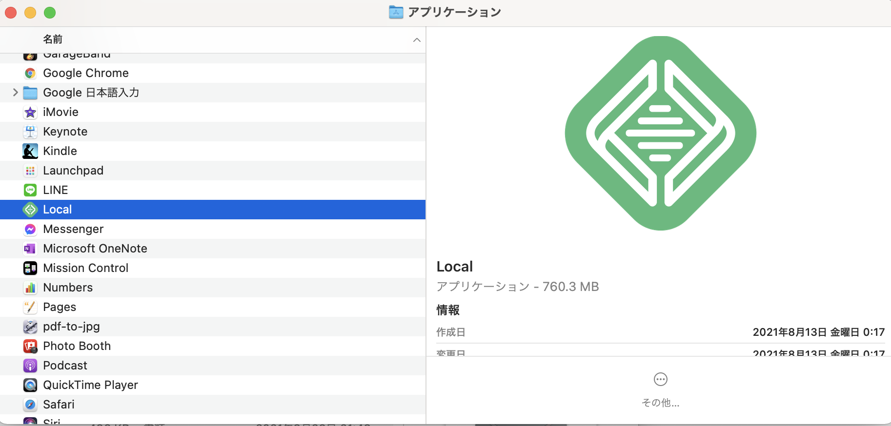Click the Google 日本語入力 folder icon

click(30, 93)
